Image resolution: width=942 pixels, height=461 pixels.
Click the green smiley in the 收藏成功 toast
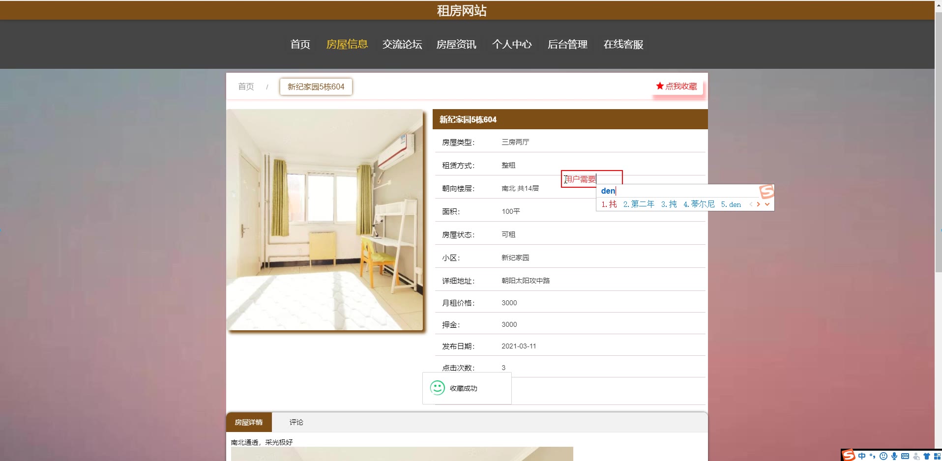click(437, 388)
